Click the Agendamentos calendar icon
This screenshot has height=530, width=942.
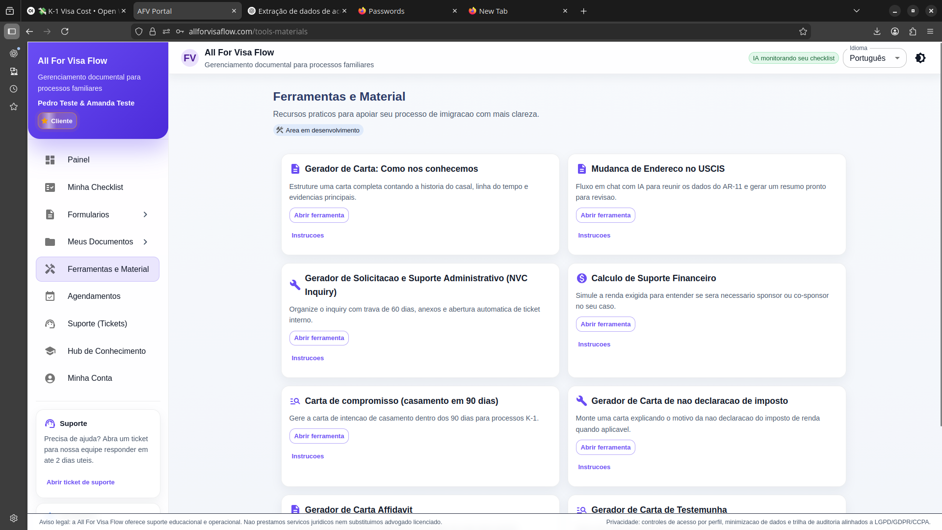(50, 296)
